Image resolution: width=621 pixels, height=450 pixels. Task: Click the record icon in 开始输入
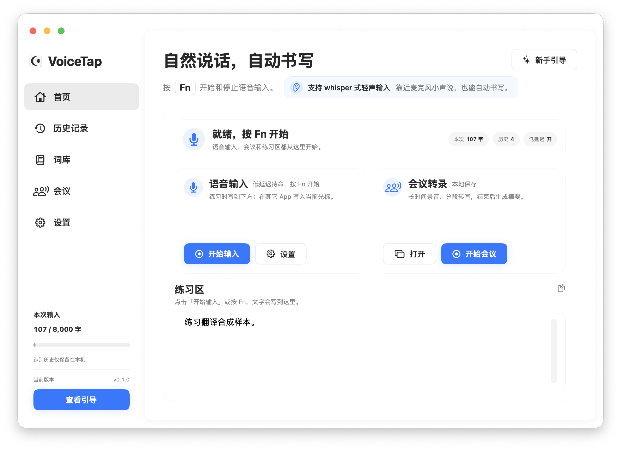coord(199,254)
